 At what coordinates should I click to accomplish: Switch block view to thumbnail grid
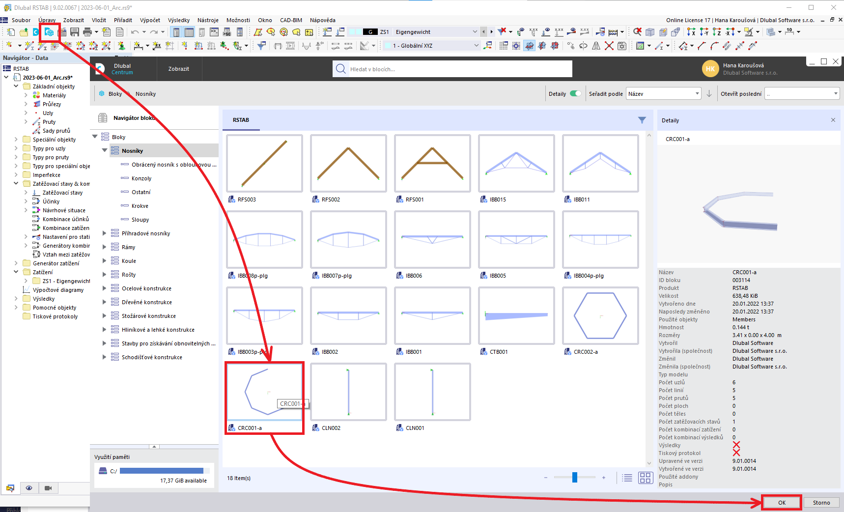click(645, 478)
